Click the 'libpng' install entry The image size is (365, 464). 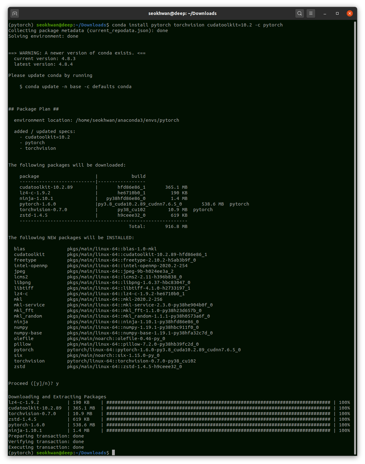[102, 282]
